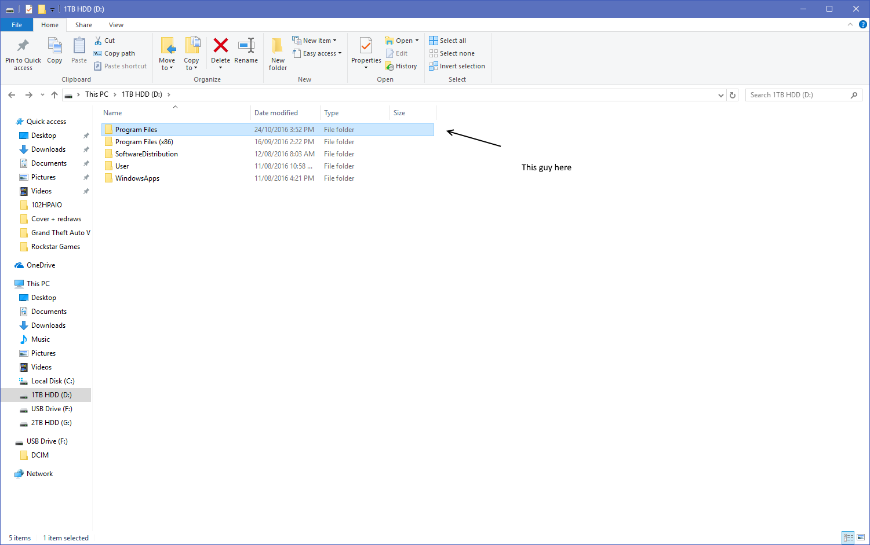Click the Rename button
The width and height of the screenshot is (870, 545).
click(246, 50)
